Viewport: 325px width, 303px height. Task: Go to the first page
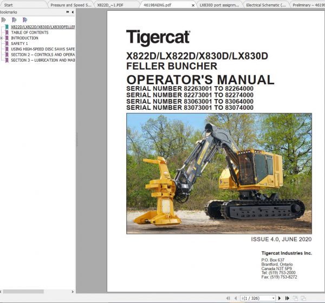pyautogui.click(x=228, y=298)
